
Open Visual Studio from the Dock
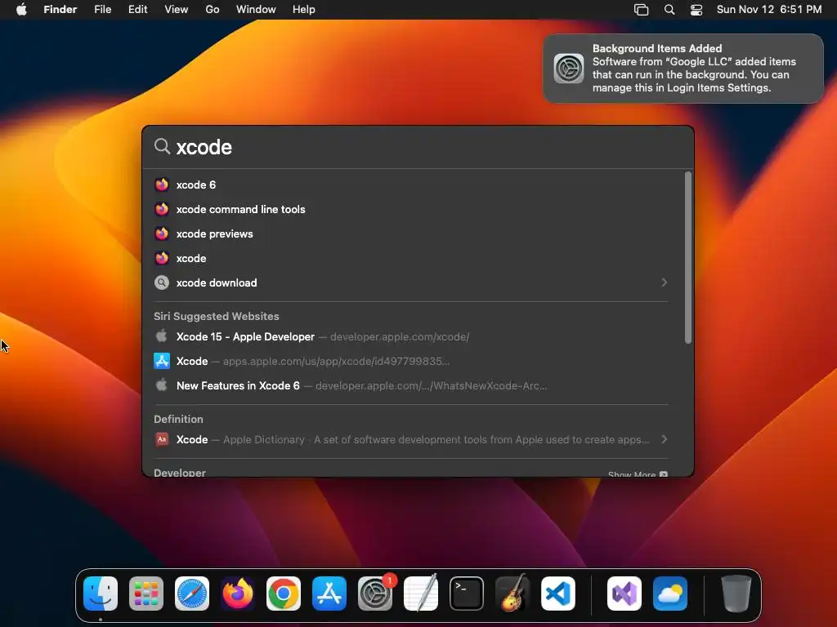[624, 594]
